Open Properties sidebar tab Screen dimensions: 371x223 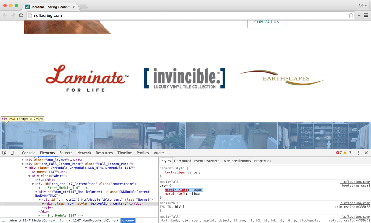point(262,161)
